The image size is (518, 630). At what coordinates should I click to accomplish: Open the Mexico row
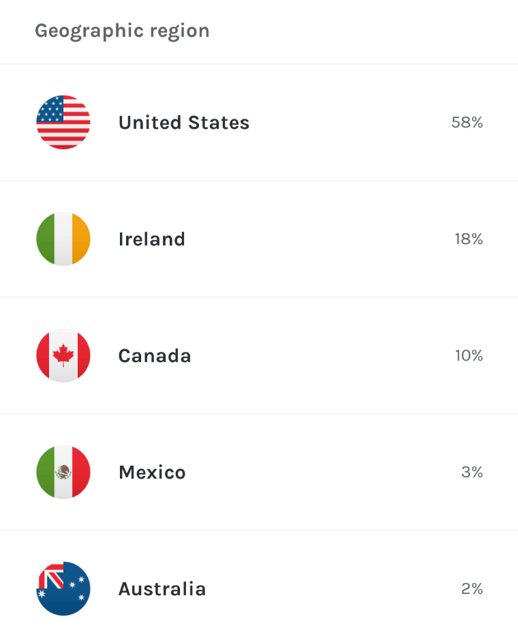point(259,472)
